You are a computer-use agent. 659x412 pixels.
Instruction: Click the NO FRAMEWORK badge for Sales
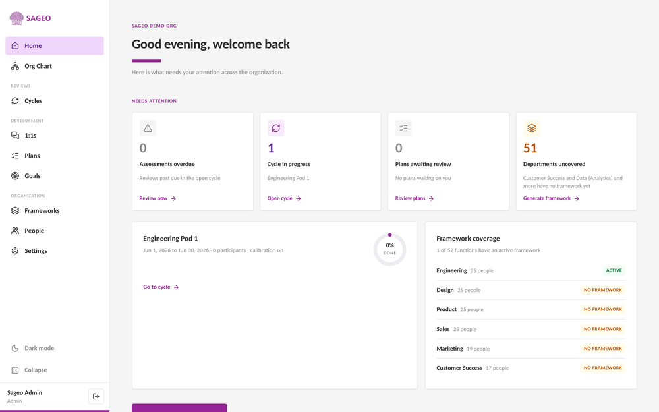click(603, 329)
